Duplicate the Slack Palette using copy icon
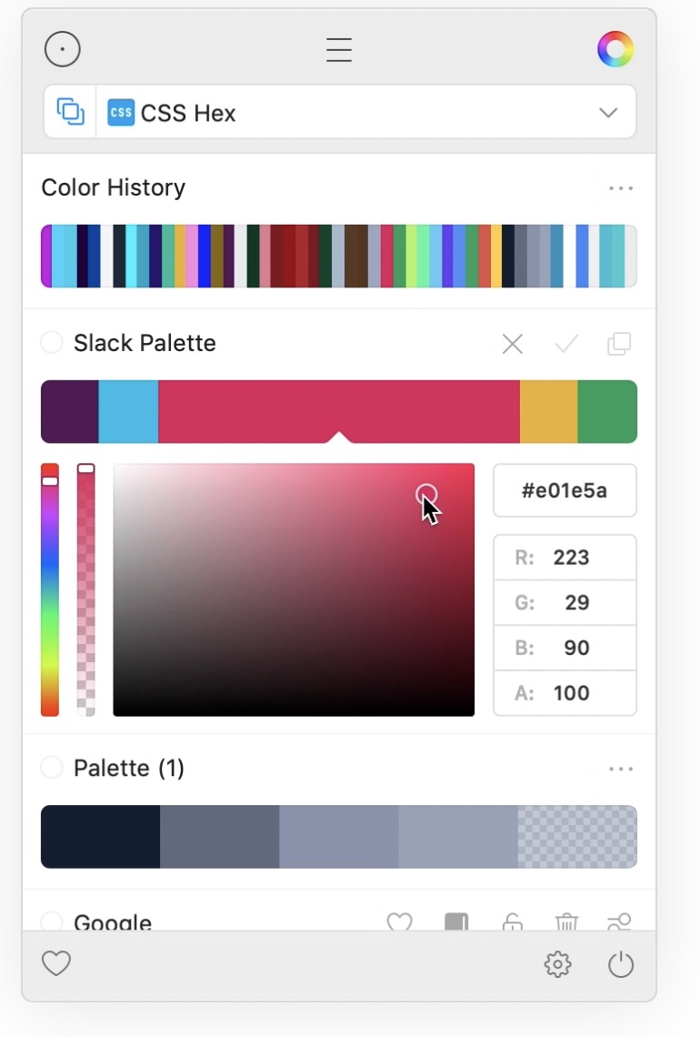Screen dimensions: 700x1037 tap(620, 344)
